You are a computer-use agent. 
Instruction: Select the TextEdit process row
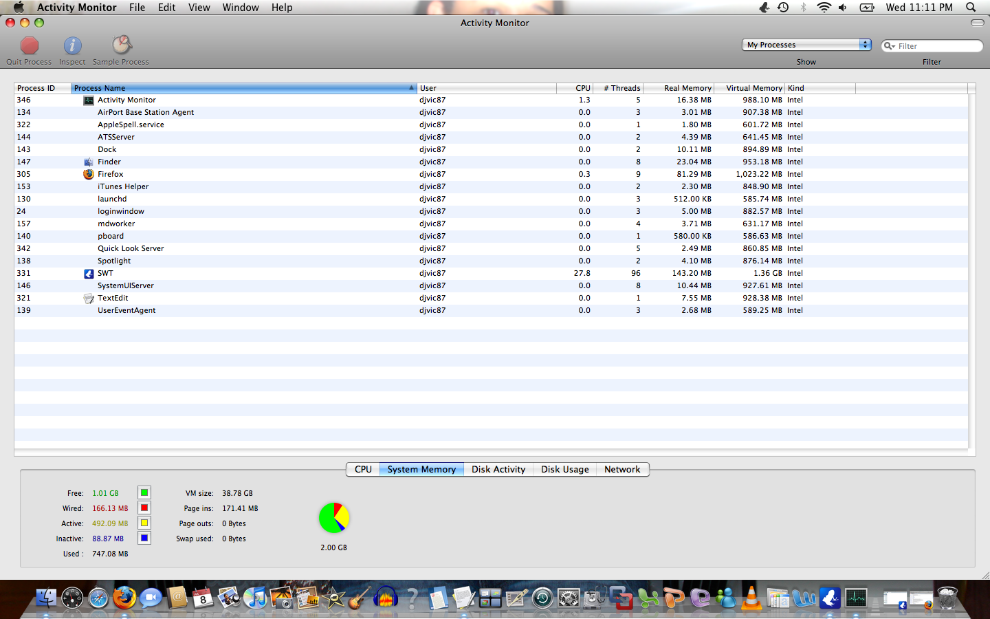491,298
